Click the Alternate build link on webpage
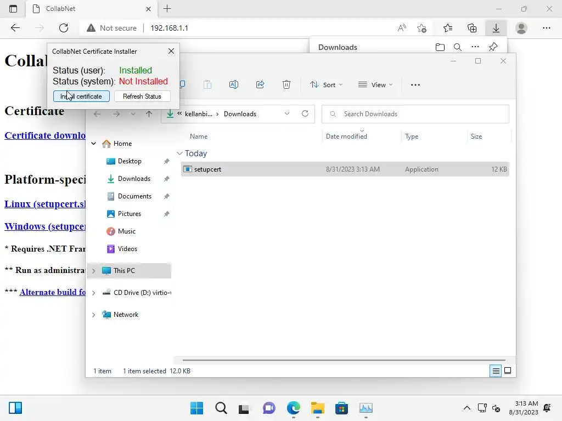The width and height of the screenshot is (562, 421). (52, 292)
